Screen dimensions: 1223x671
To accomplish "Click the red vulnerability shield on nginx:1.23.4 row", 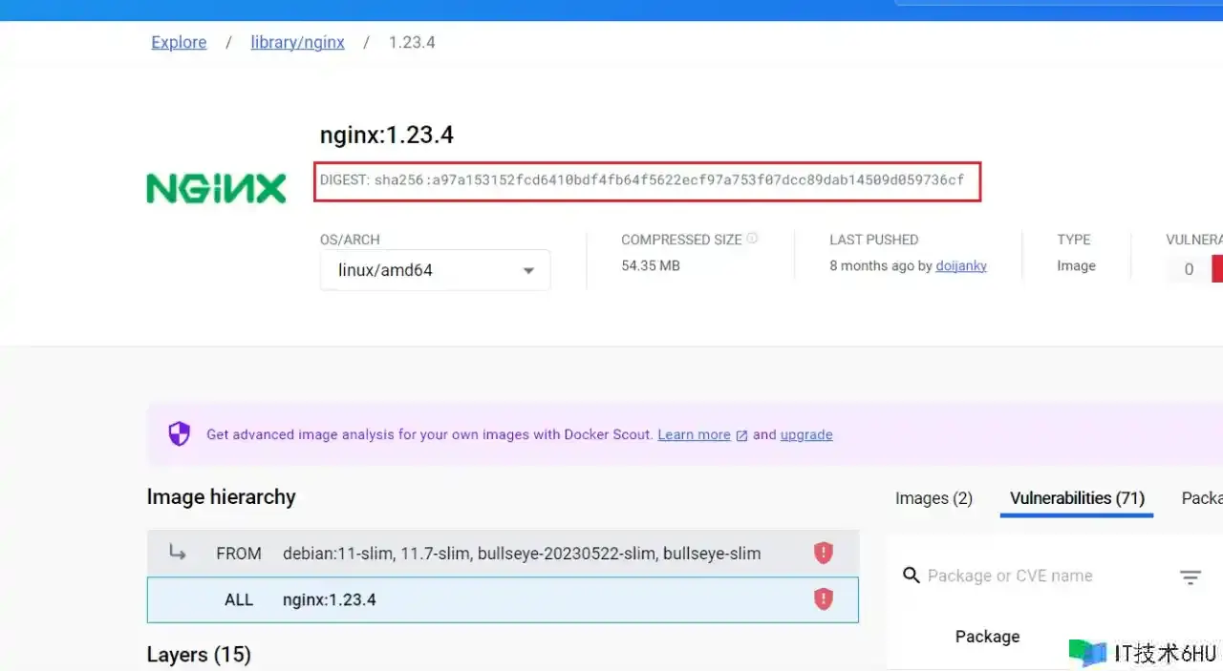I will click(x=823, y=599).
